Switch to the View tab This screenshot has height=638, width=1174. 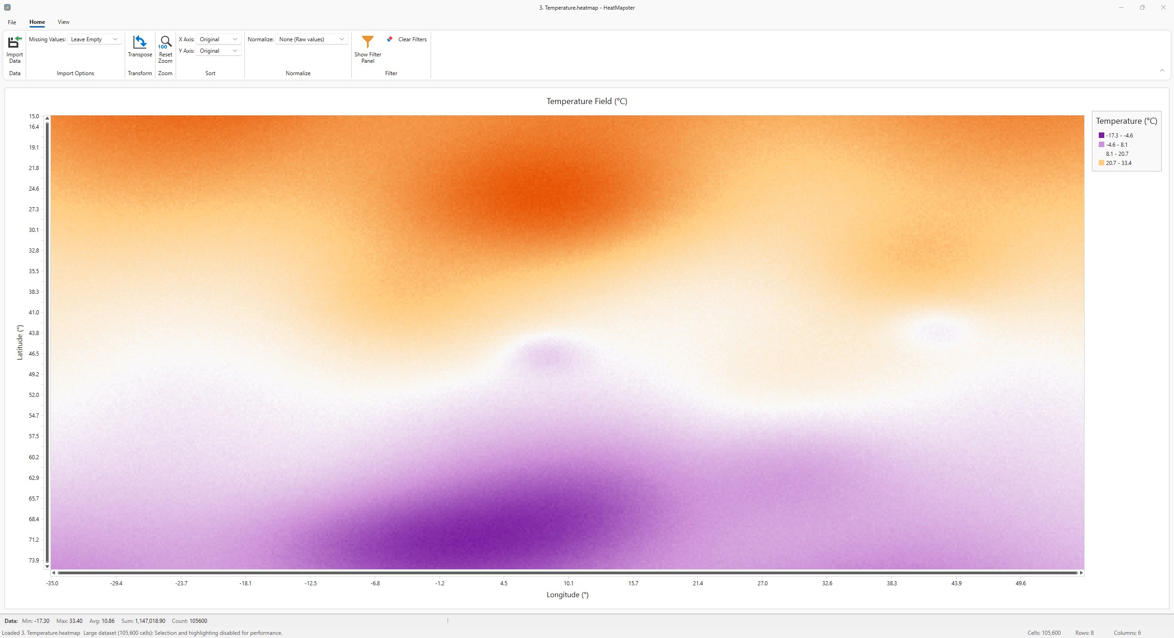coord(63,22)
